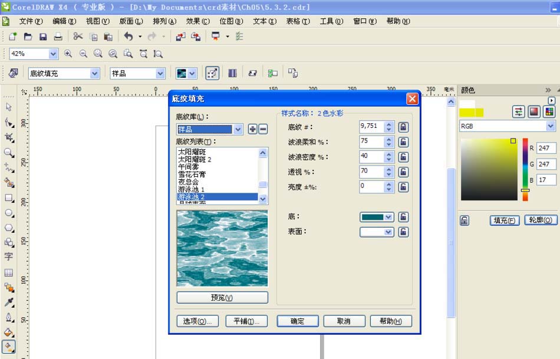
Task: Toggle the lock beside the 底 color
Action: coord(403,216)
